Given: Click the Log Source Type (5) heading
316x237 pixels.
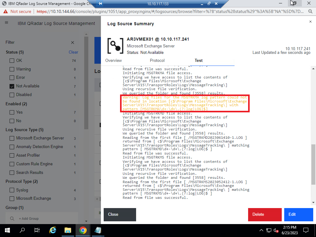Looking at the screenshot, I should (x=24, y=130).
